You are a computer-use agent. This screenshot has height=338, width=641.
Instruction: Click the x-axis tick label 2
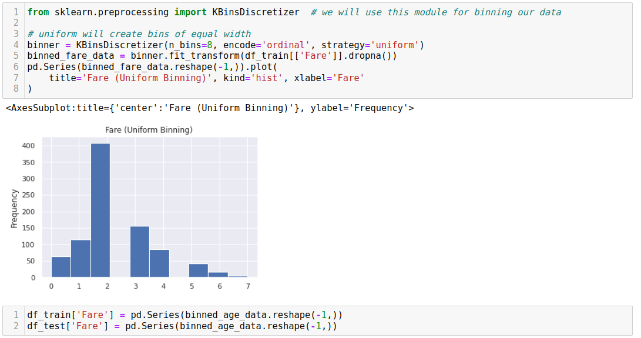coord(107,286)
